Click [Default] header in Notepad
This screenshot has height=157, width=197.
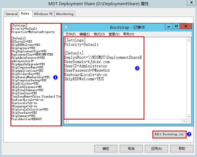click(74, 53)
